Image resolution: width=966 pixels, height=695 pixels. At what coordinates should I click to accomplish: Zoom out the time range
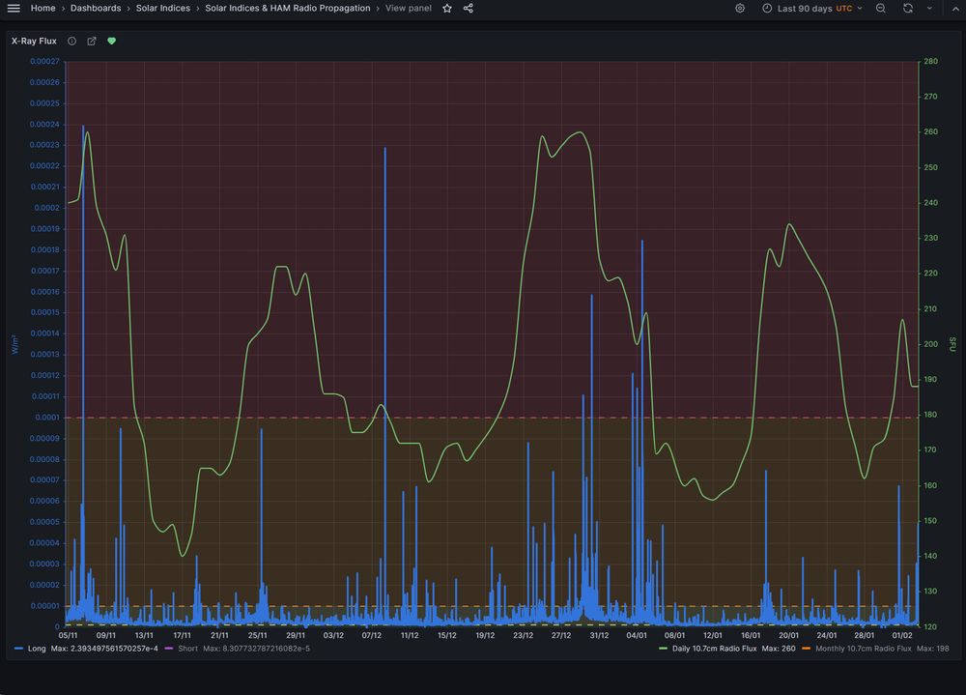(x=881, y=8)
